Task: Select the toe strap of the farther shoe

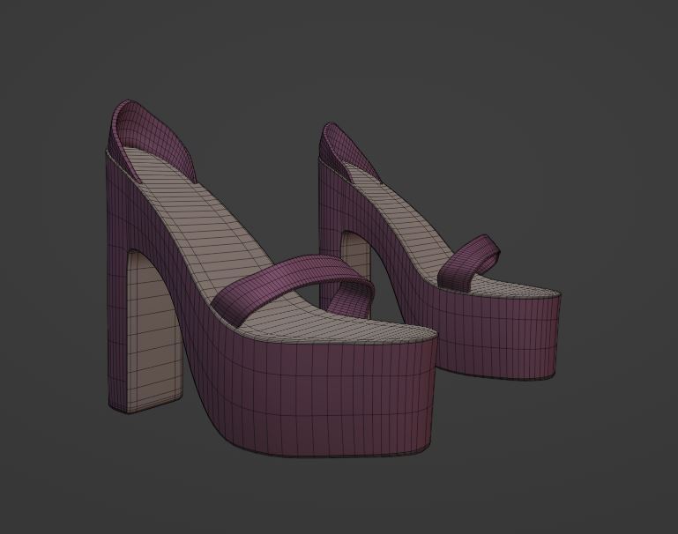Action: [x=469, y=263]
